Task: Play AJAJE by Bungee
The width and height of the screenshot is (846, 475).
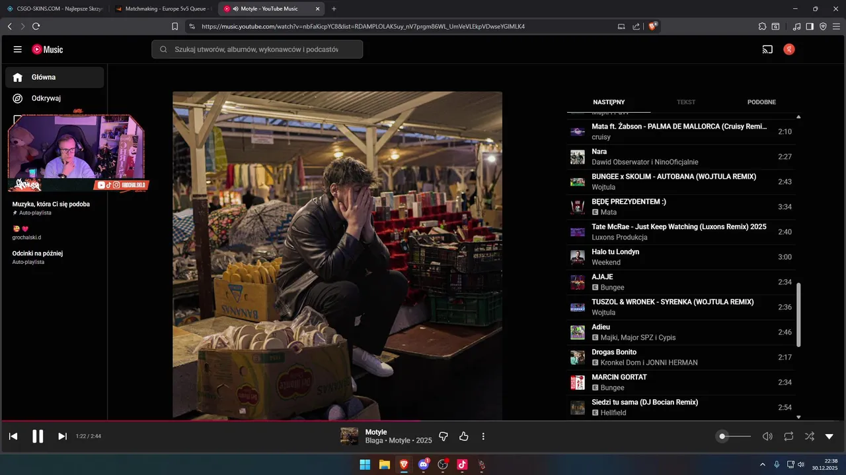Action: (x=681, y=282)
